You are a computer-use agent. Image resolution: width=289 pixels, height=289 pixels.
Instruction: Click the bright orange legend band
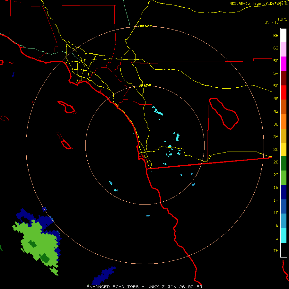[x=284, y=121]
